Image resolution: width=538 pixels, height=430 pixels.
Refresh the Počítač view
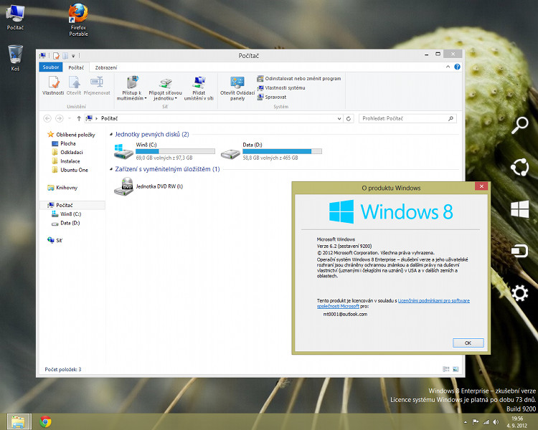(348, 119)
